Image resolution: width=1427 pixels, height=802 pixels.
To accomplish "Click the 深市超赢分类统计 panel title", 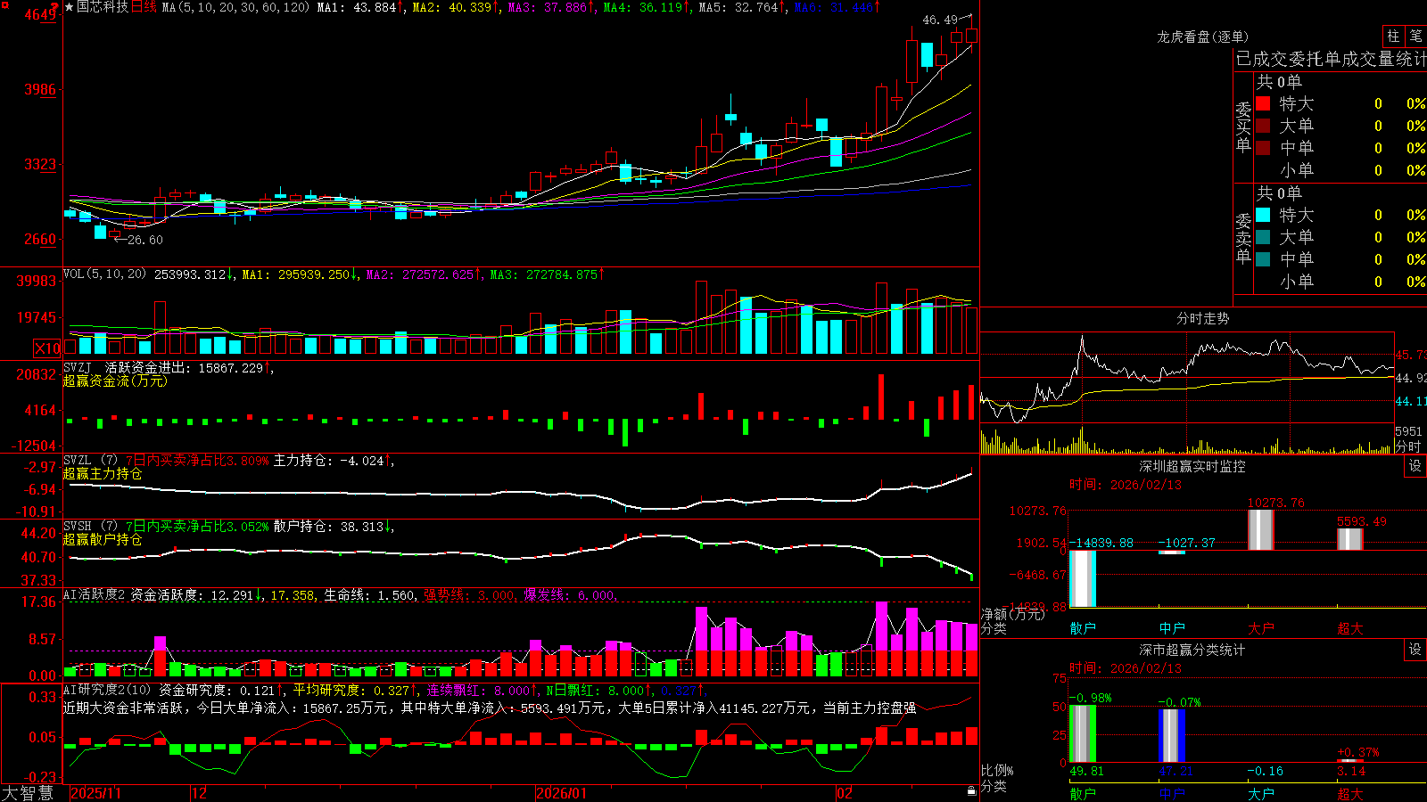I will pyautogui.click(x=1192, y=650).
